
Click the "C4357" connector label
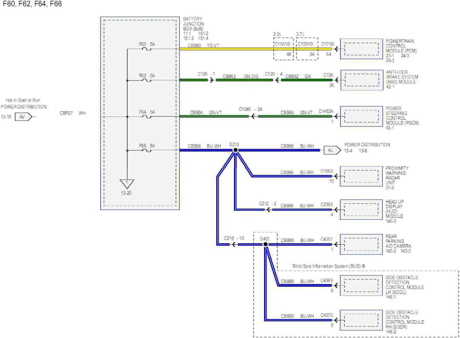(326, 239)
